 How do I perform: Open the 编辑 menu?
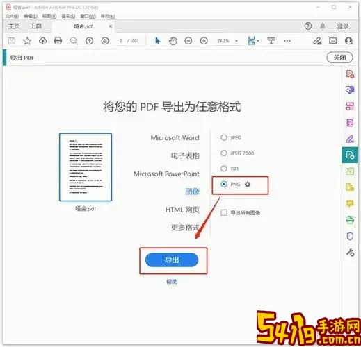[31, 16]
